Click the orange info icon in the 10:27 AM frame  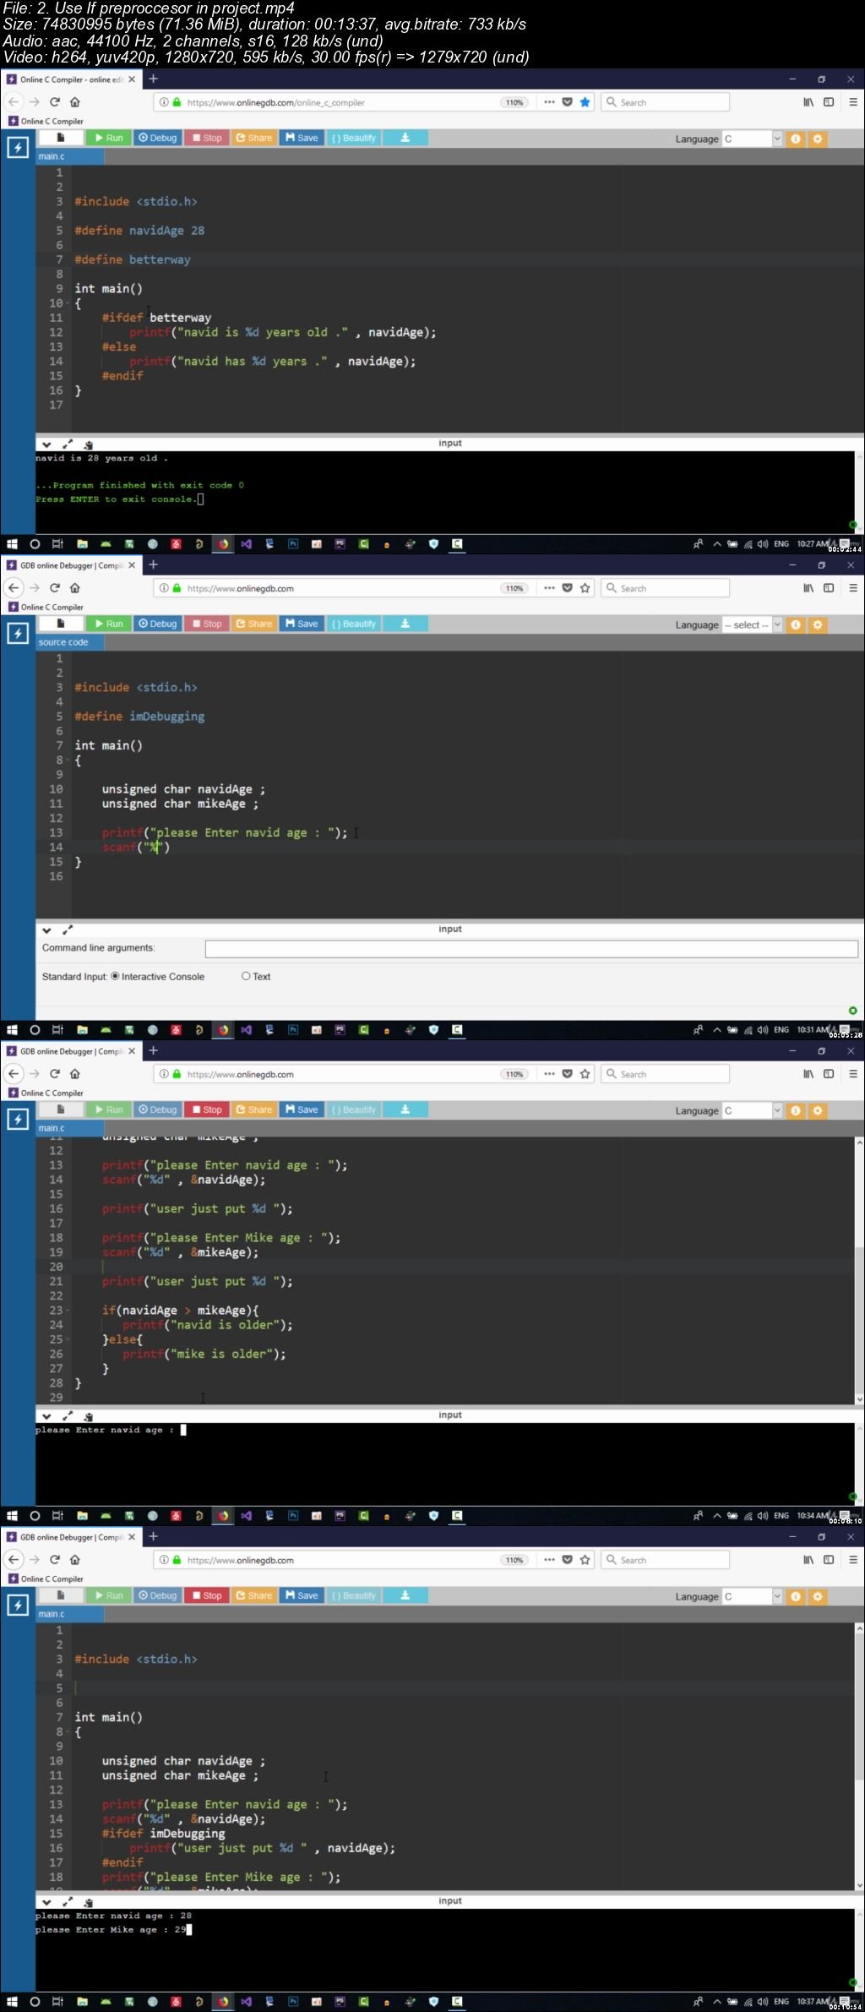point(796,139)
